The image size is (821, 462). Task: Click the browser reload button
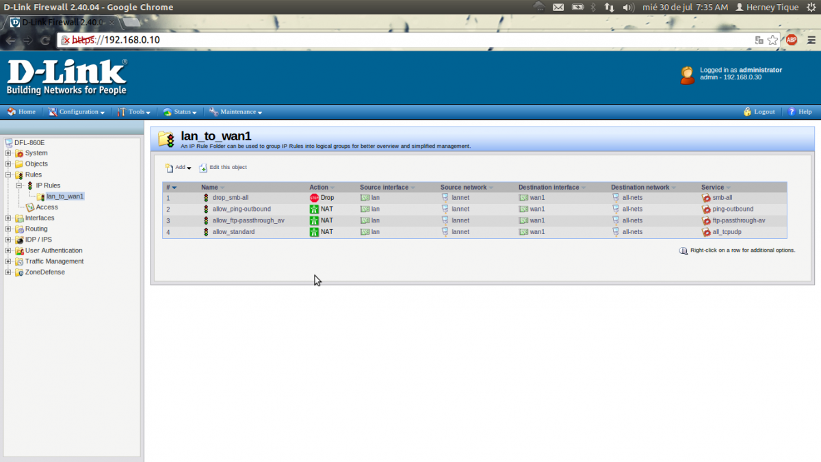tap(45, 40)
